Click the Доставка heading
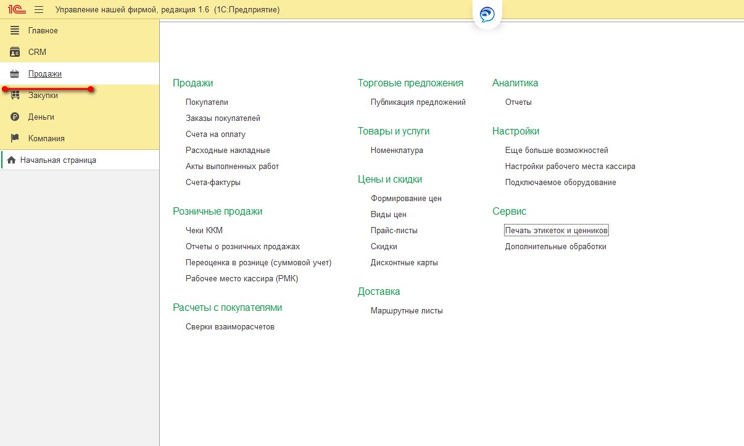Image resolution: width=744 pixels, height=446 pixels. click(379, 292)
